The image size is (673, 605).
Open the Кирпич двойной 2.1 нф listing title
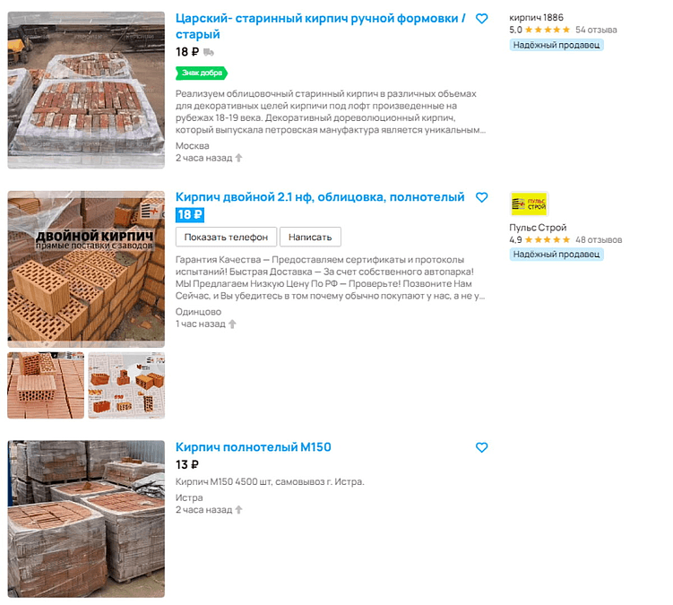[320, 197]
